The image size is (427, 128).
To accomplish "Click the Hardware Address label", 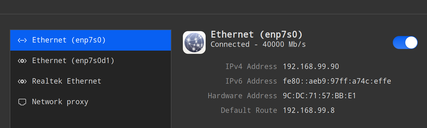I will click(x=243, y=96).
